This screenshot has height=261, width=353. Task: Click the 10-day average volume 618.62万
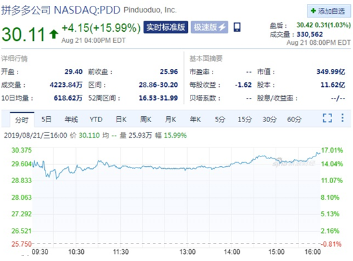[x=68, y=98]
